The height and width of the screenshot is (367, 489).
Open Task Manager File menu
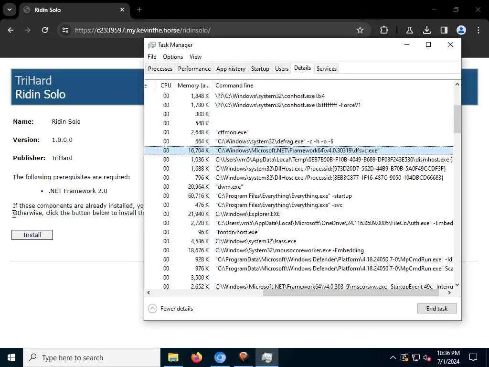pos(152,57)
